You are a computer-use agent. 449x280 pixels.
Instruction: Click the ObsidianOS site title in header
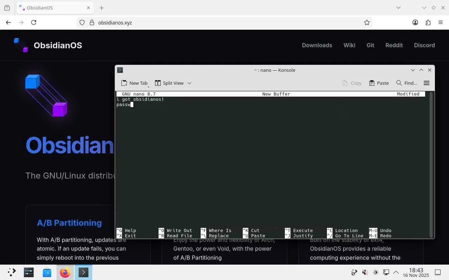tap(58, 45)
